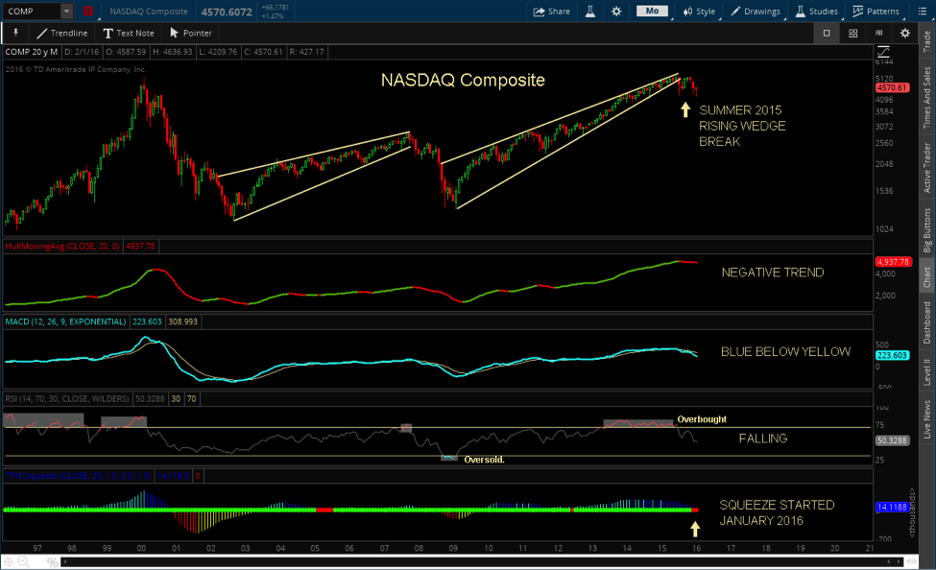Activate the Text Note tool

tap(129, 33)
